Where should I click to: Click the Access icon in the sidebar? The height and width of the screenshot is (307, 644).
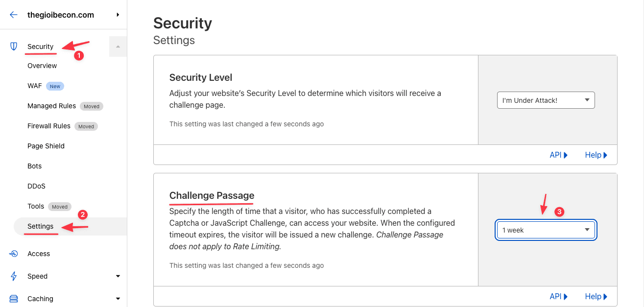click(x=13, y=253)
